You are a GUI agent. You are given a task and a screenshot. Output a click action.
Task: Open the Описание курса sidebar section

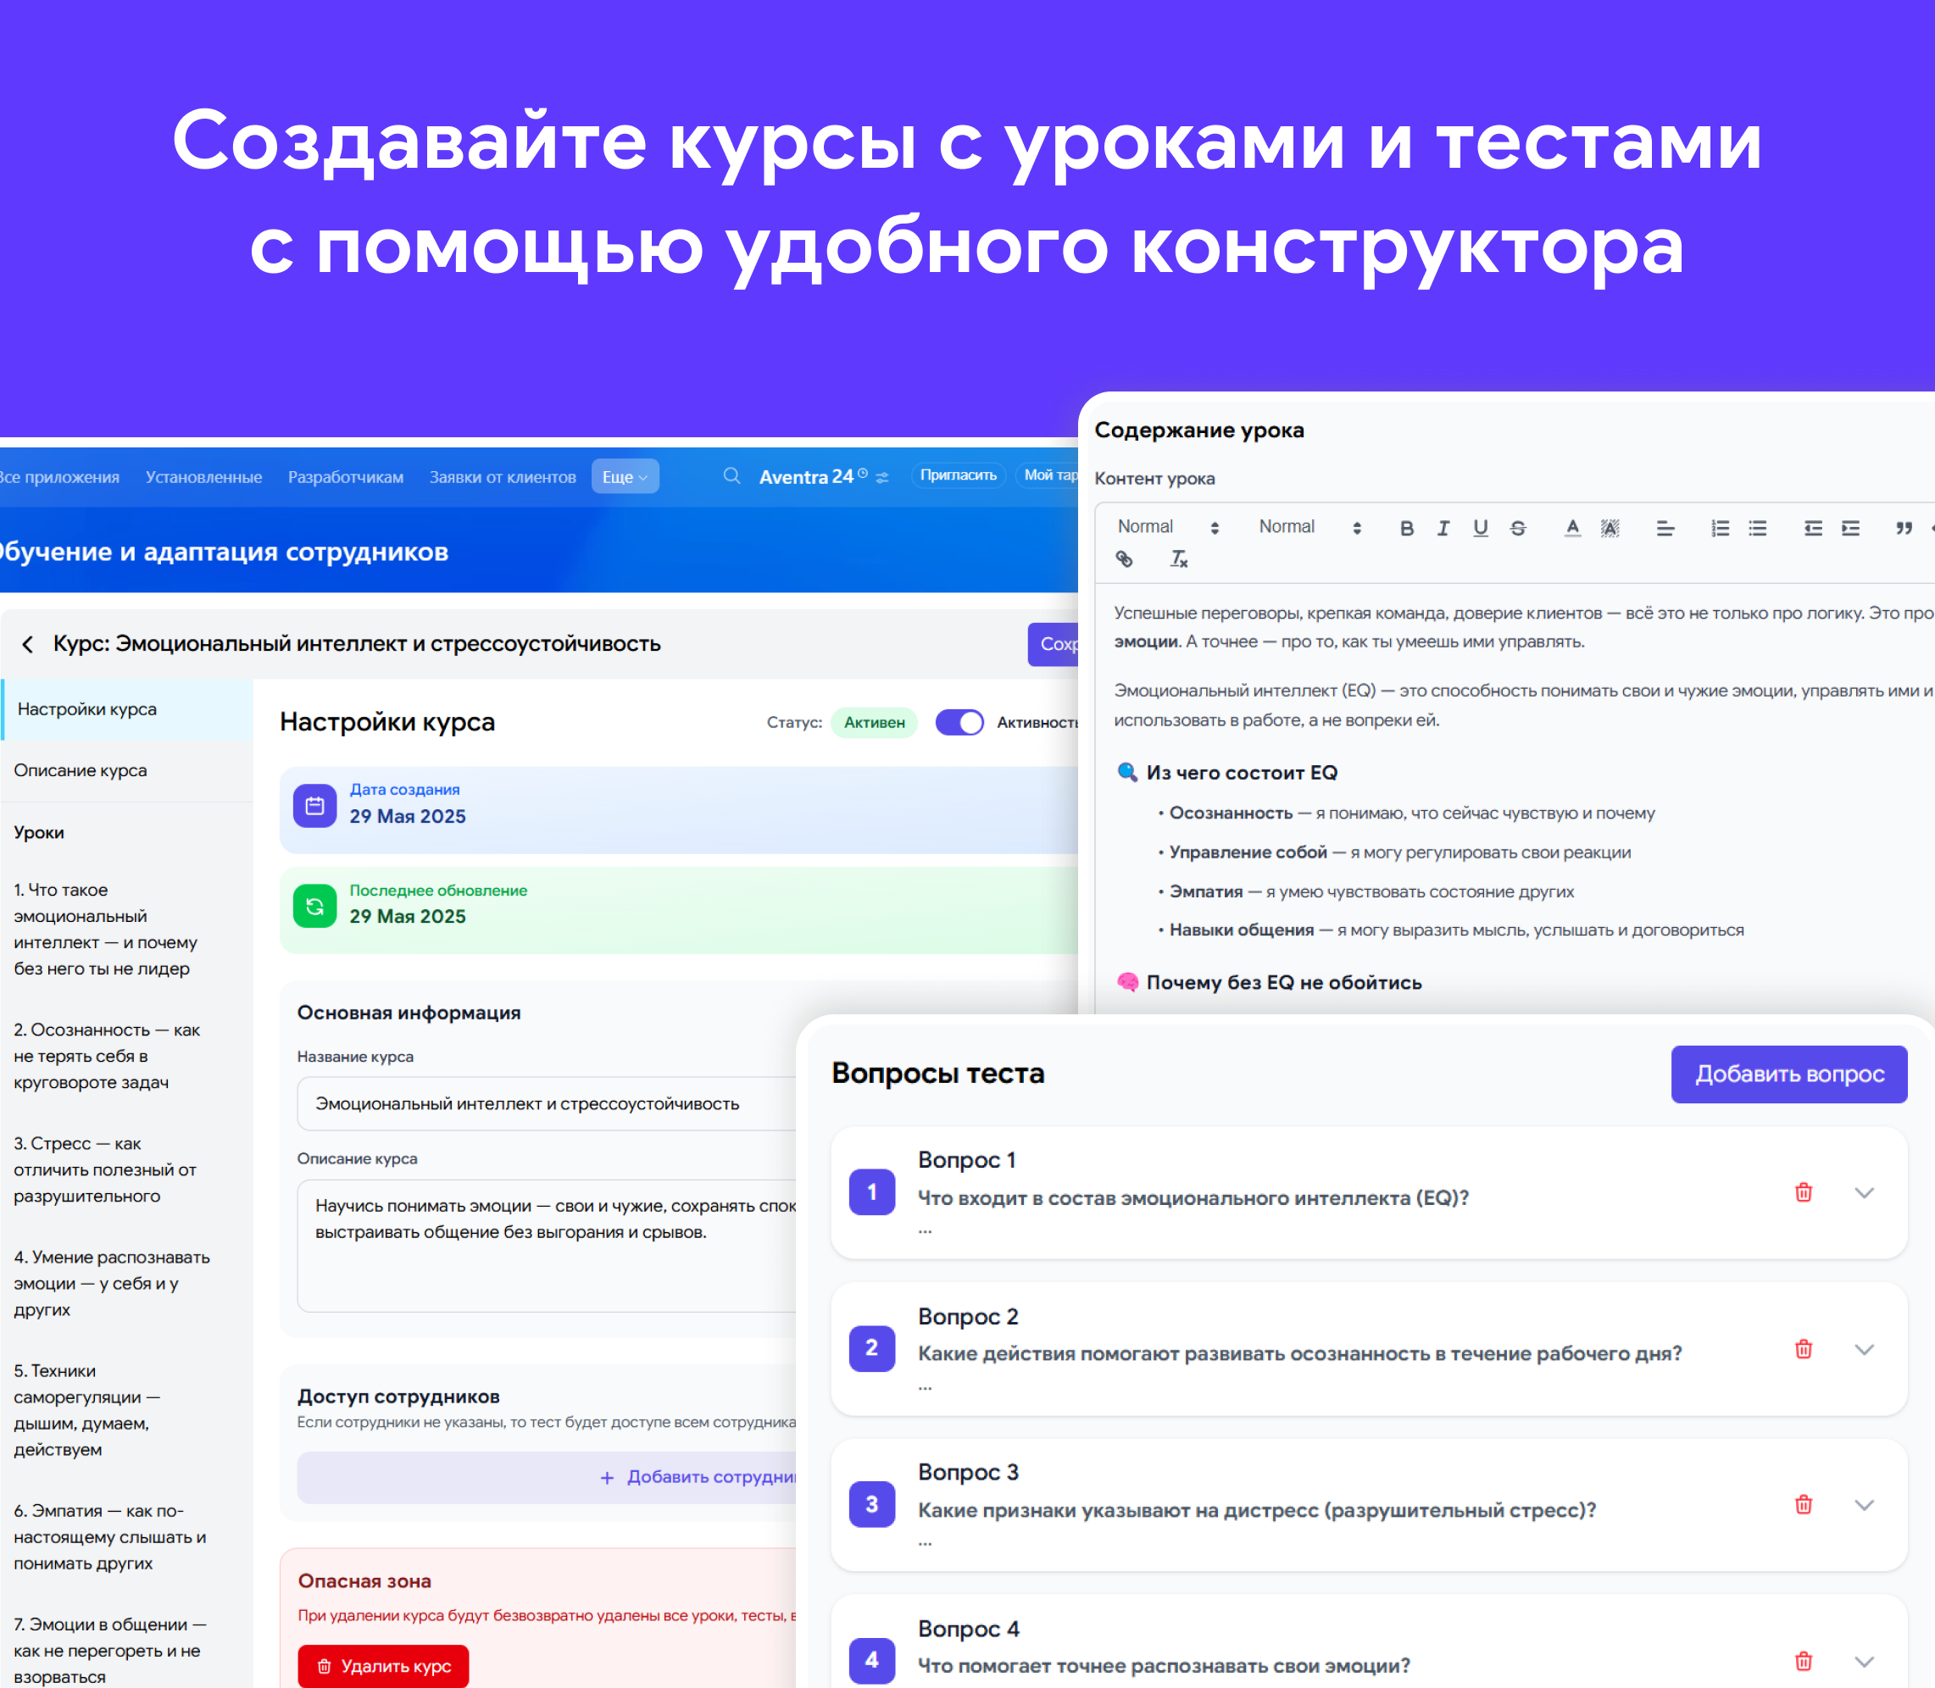coord(81,770)
